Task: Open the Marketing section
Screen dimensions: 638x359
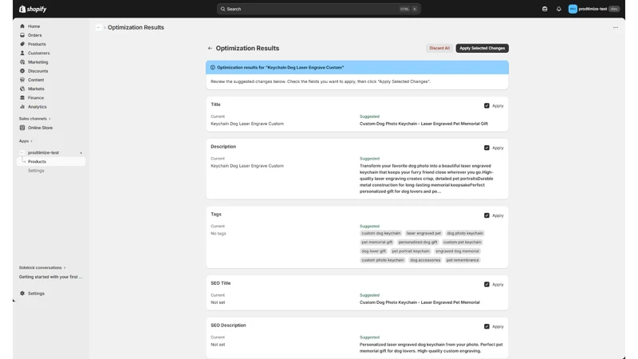Action: click(x=37, y=62)
